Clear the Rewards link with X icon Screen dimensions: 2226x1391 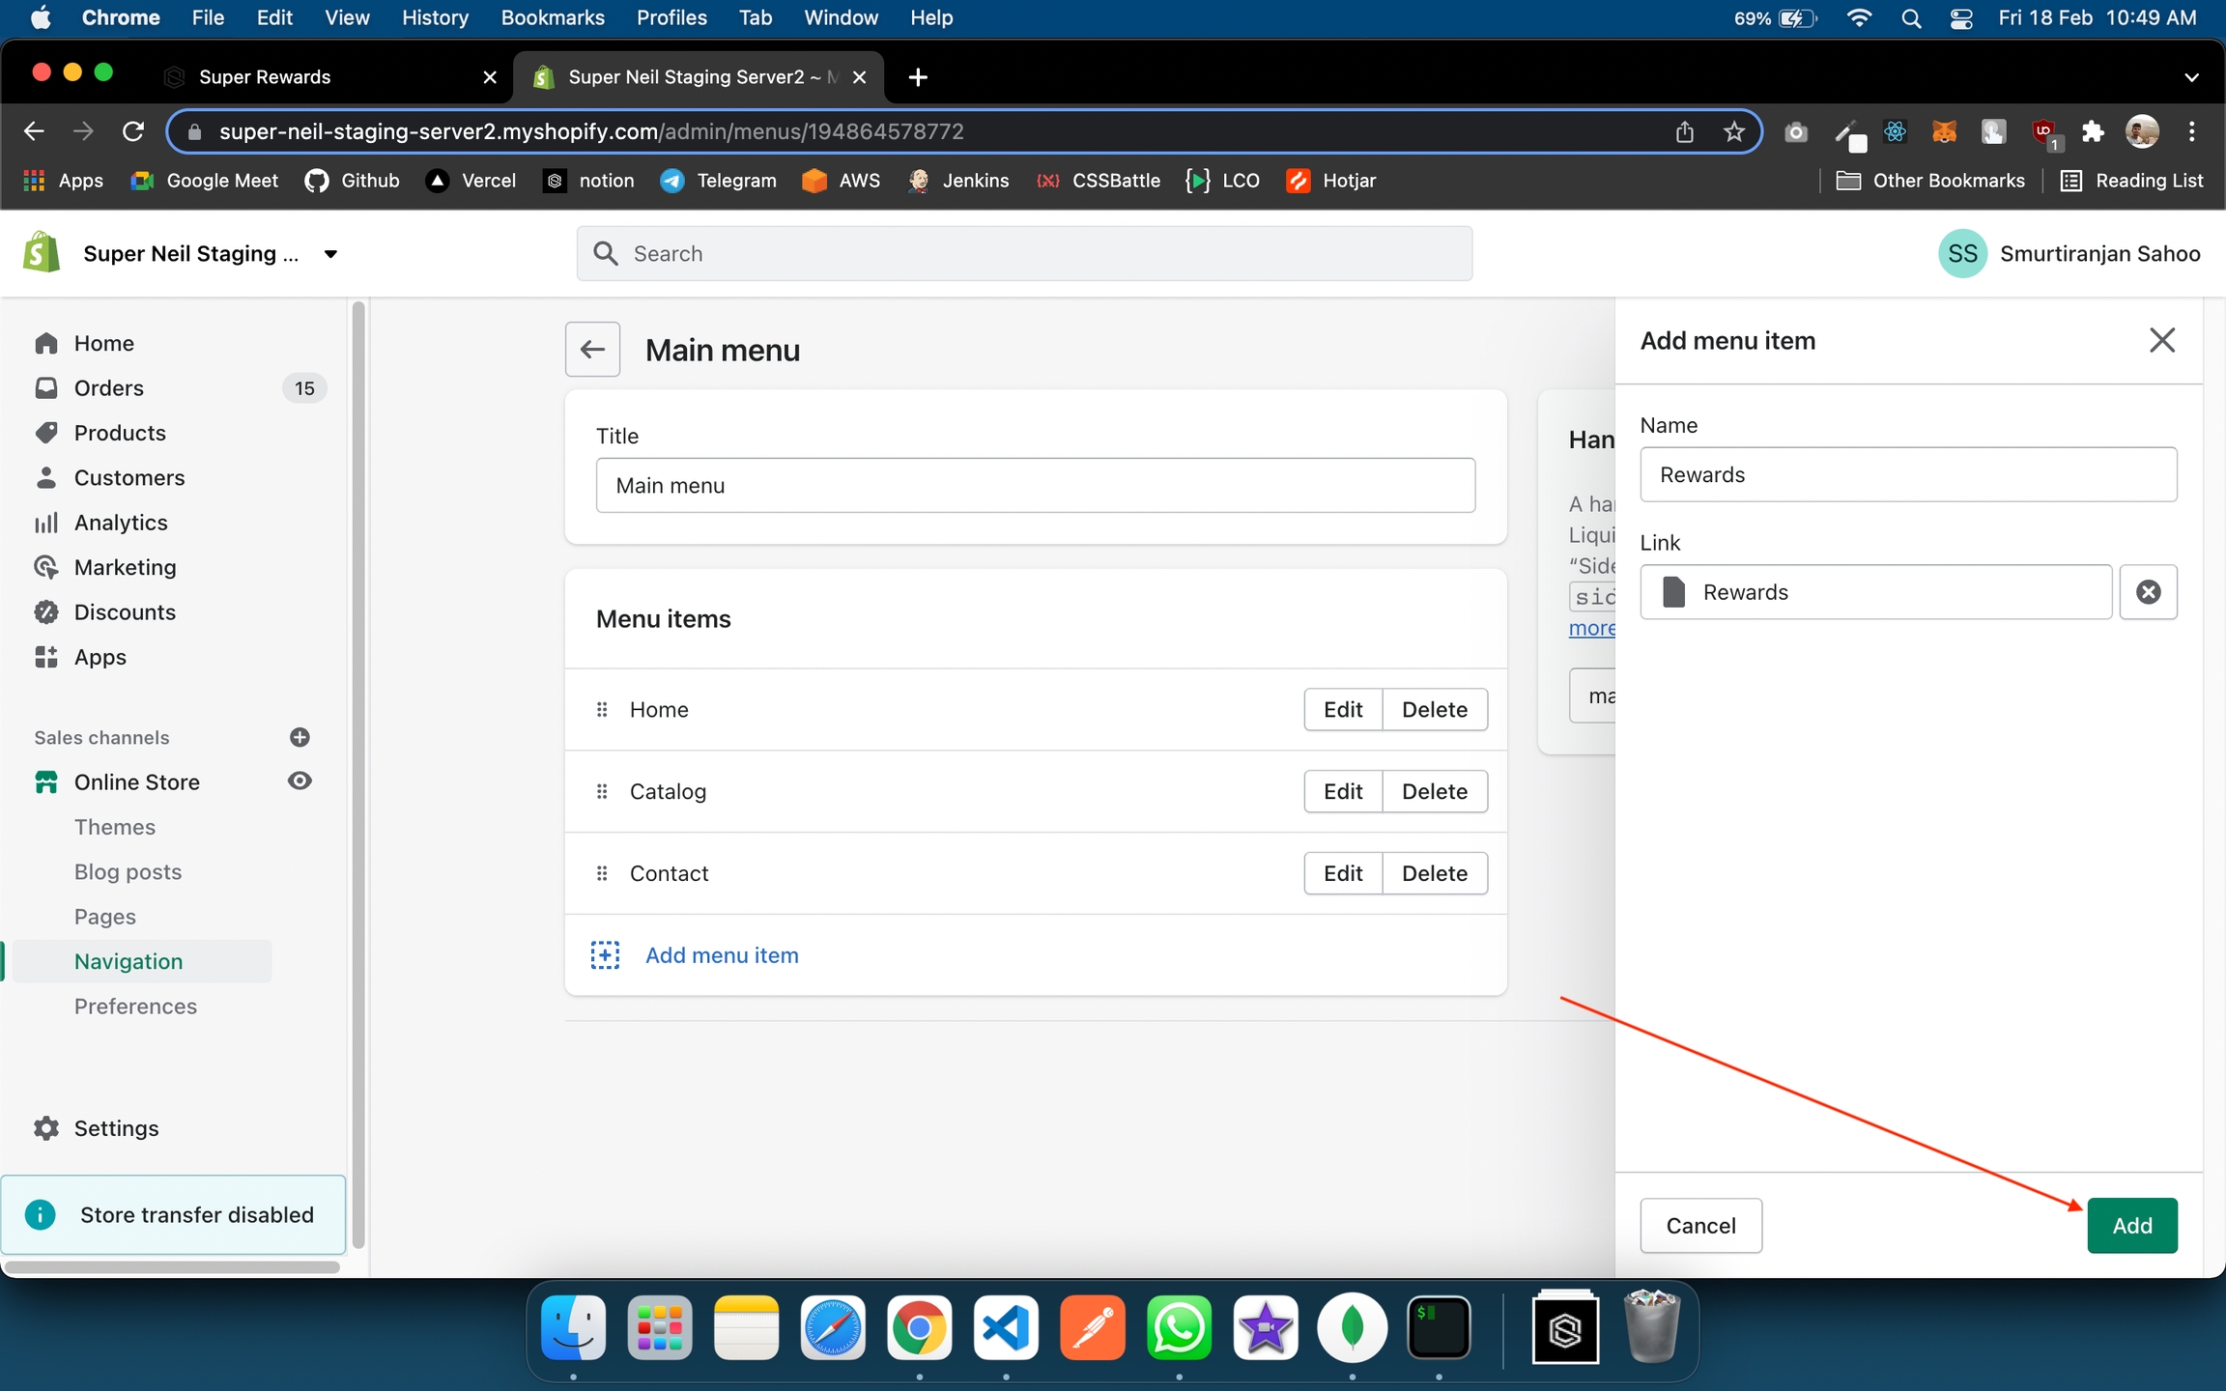2148,592
